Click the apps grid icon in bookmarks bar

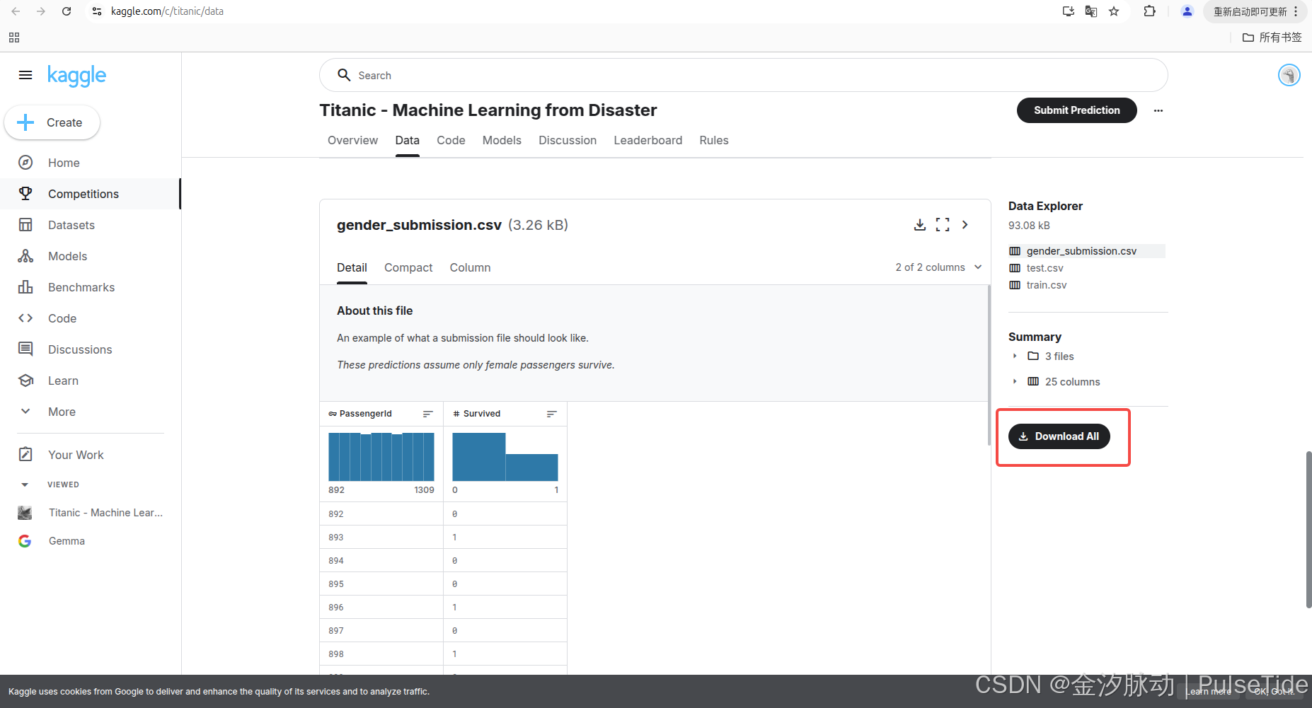click(x=14, y=37)
